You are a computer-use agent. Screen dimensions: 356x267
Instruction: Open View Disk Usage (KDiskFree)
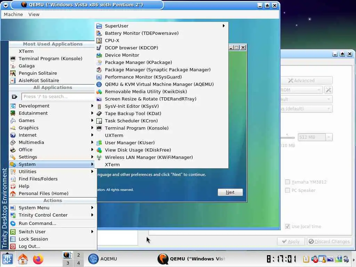(x=161, y=150)
